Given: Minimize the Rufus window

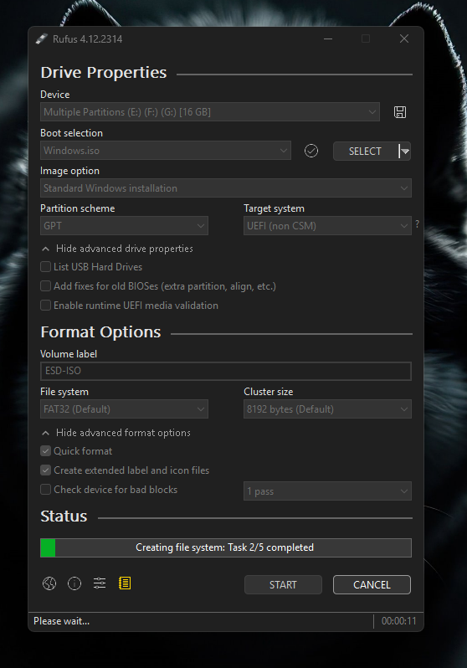Looking at the screenshot, I should coord(328,39).
